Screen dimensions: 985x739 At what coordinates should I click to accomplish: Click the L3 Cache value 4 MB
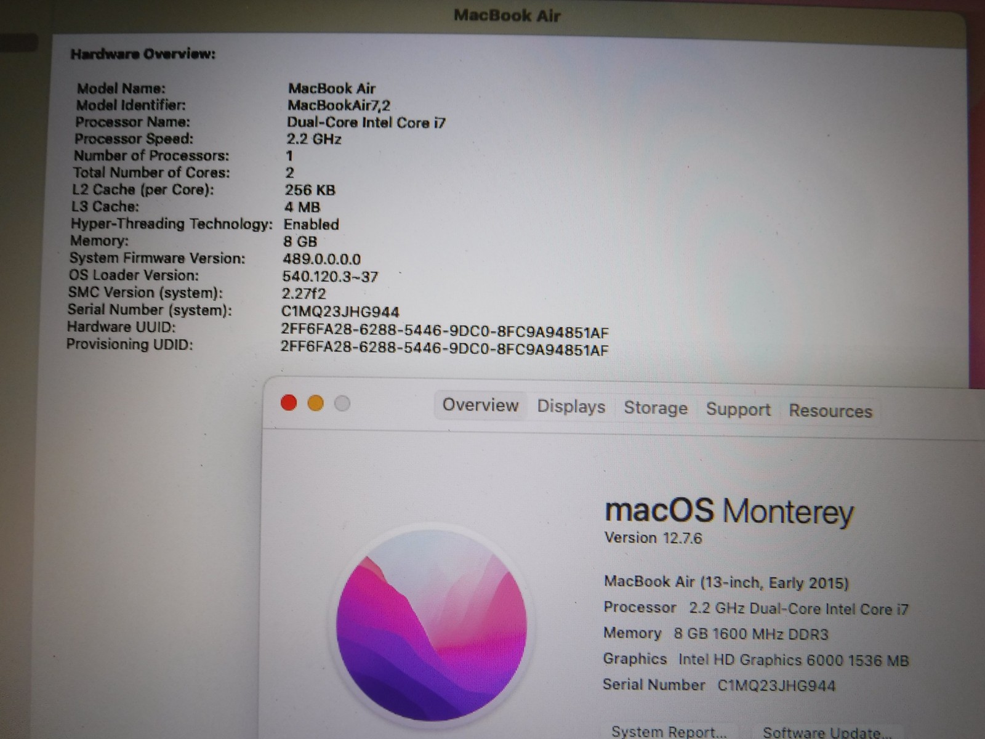(302, 208)
